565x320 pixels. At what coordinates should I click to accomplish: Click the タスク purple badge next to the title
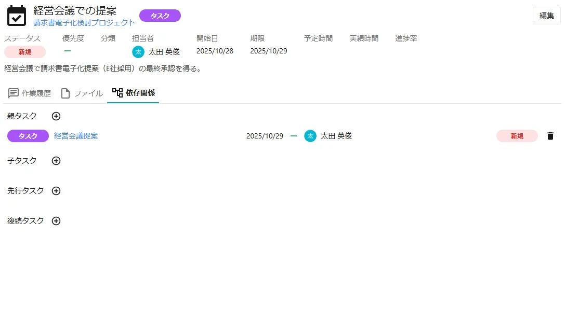160,16
